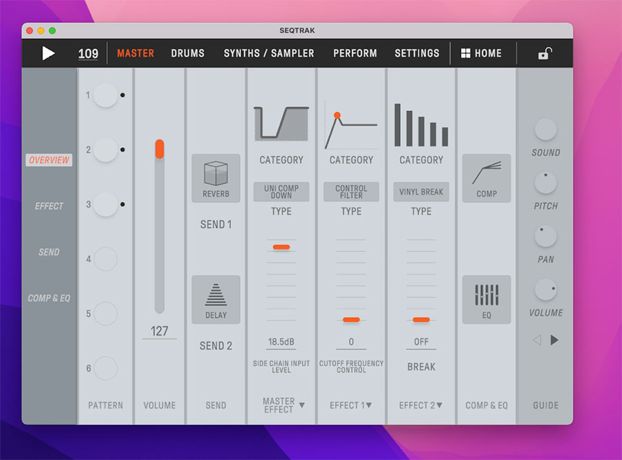Expand the MASTER EFFECT dropdown arrow
The image size is (622, 460).
click(x=302, y=405)
